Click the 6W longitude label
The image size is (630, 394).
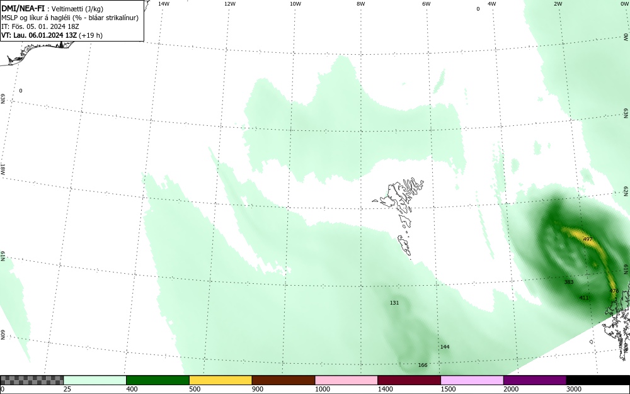click(x=427, y=4)
